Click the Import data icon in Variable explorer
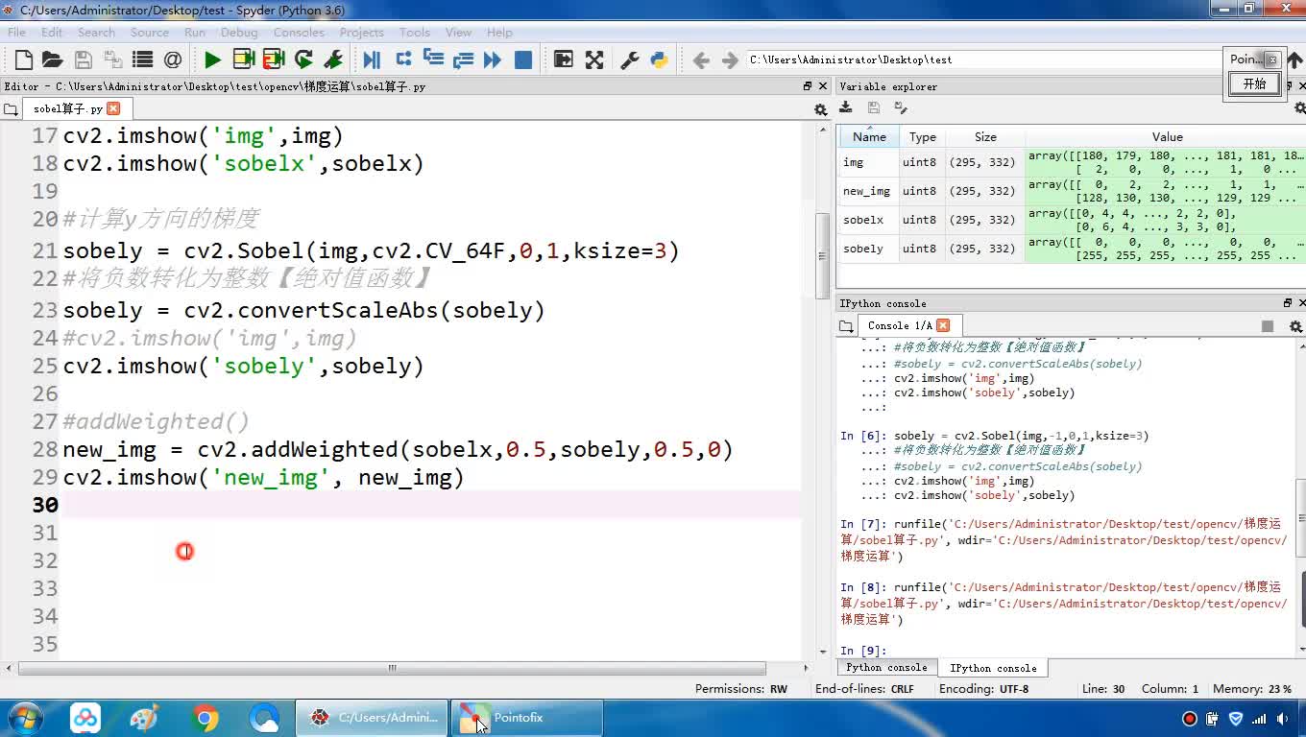 coord(846,108)
